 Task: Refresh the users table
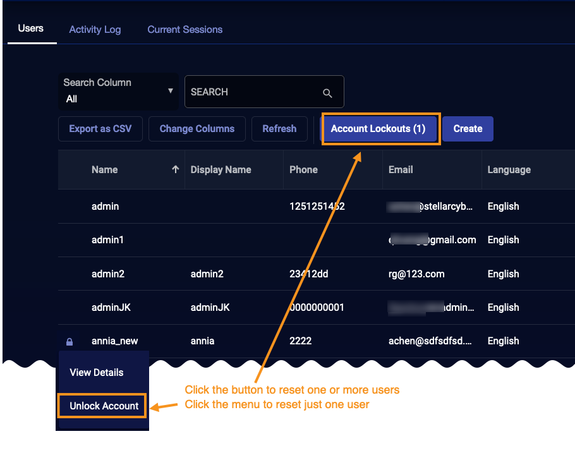coord(279,129)
